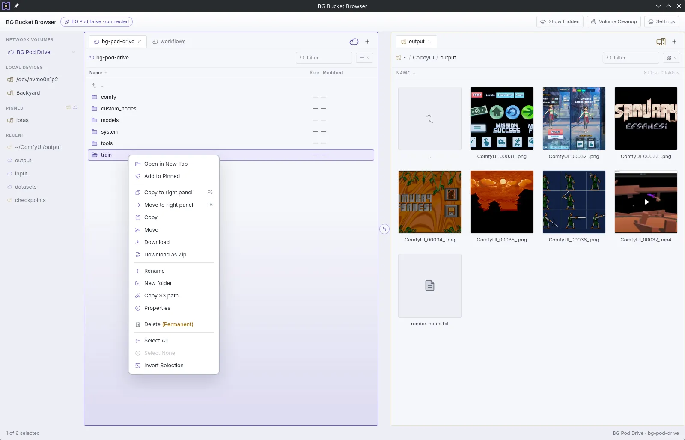This screenshot has width=685, height=440.
Task: Click the app logo icon in title bar
Action: click(6, 6)
